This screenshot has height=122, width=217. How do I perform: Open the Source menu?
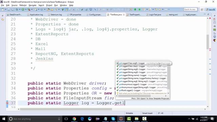[14, 5]
